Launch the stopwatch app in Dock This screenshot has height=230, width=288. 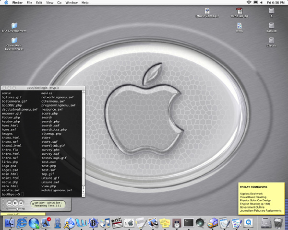[177, 223]
